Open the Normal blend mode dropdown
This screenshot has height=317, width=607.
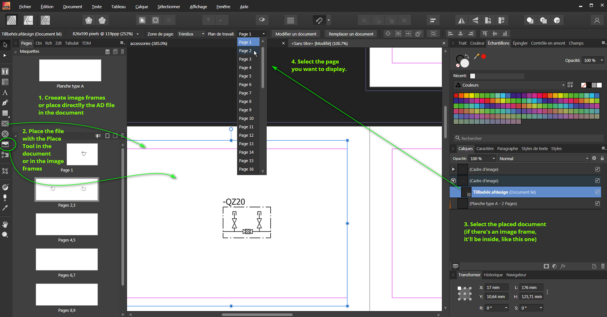coord(543,158)
